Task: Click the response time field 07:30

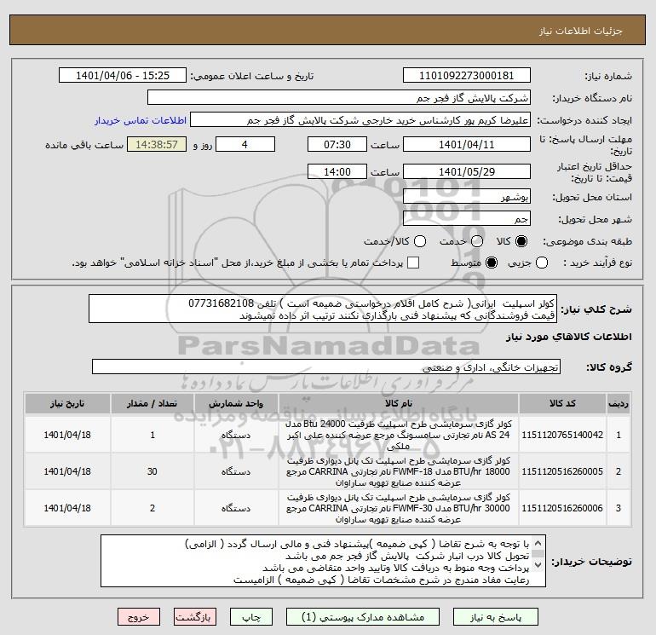Action: pyautogui.click(x=337, y=144)
